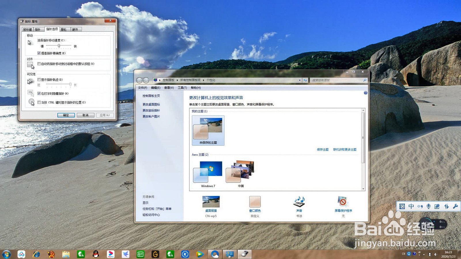Open the 工具(T) menu
Image resolution: width=461 pixels, height=259 pixels.
pos(182,88)
